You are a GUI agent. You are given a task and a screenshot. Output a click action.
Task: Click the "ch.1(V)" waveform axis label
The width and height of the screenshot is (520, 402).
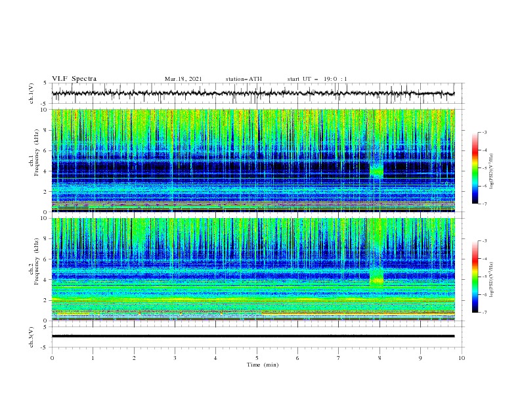click(32, 93)
